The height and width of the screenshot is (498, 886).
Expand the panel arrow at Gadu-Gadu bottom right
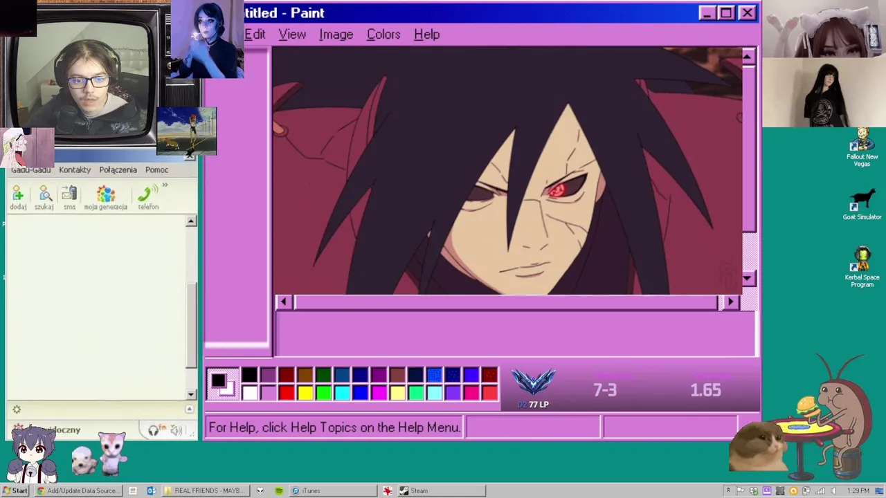click(189, 409)
